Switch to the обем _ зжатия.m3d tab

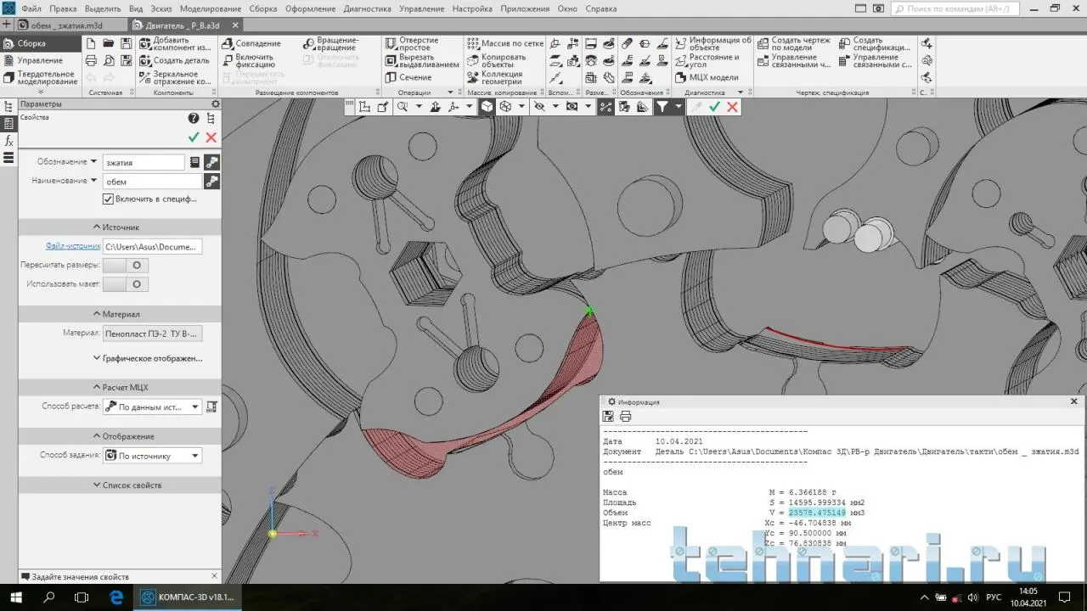click(x=70, y=25)
